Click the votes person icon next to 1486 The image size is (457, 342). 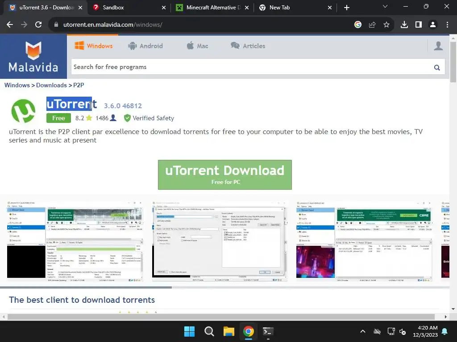pyautogui.click(x=113, y=118)
